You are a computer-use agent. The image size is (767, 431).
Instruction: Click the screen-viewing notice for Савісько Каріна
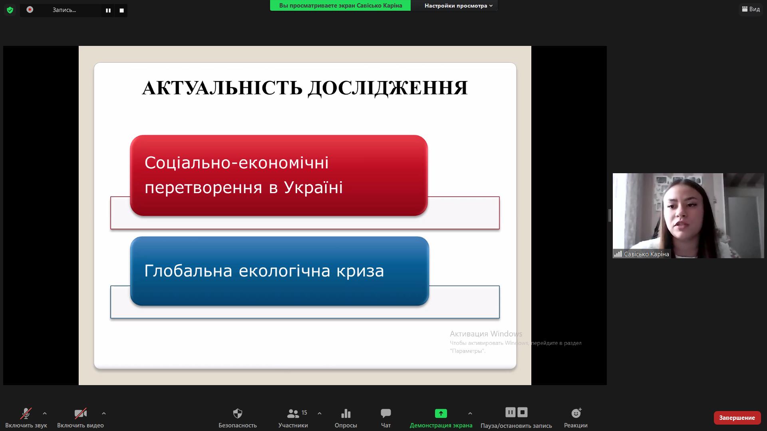pyautogui.click(x=340, y=6)
